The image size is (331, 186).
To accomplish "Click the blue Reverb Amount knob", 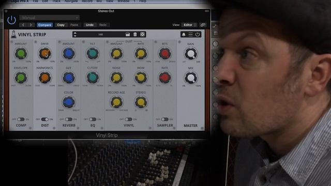I will 69,53.
